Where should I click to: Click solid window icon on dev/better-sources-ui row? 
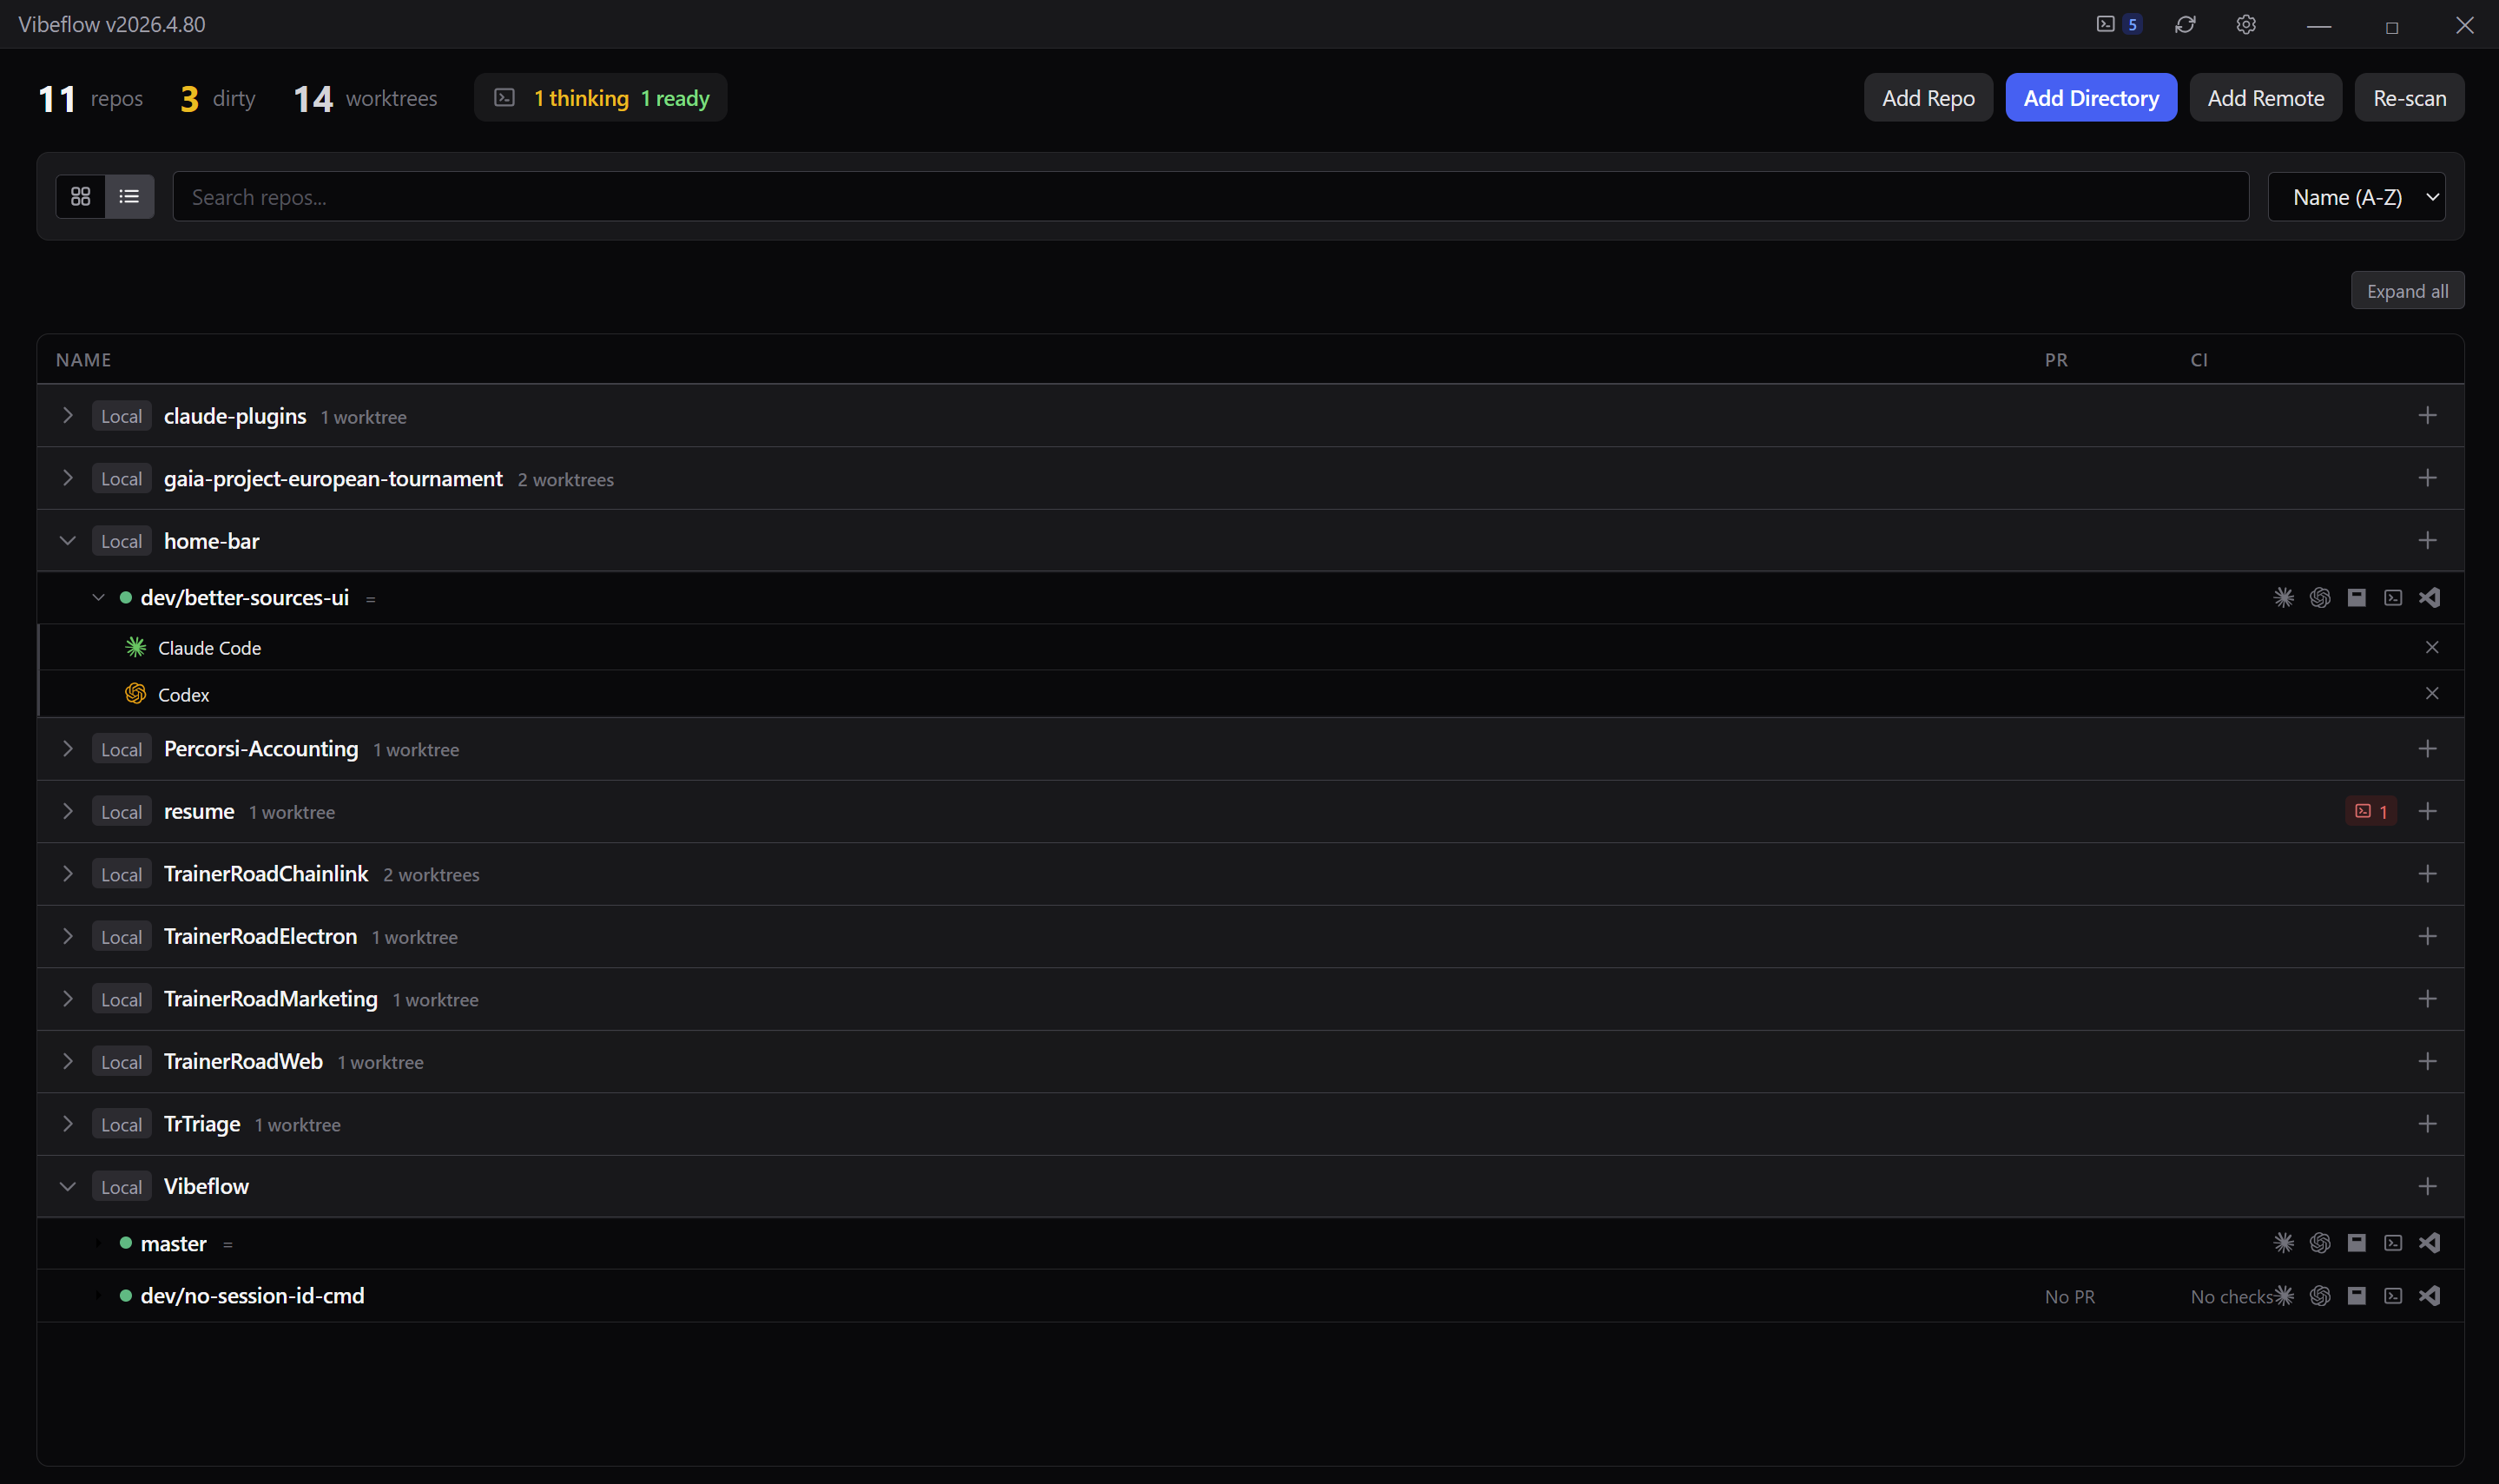click(x=2357, y=598)
